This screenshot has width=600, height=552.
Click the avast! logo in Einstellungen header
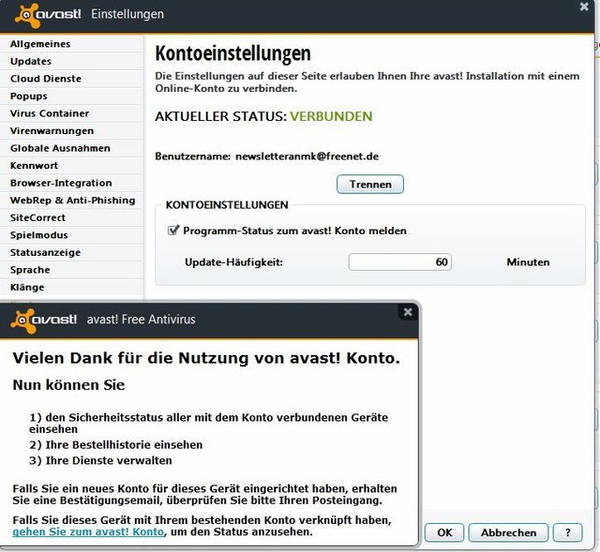[x=48, y=15]
